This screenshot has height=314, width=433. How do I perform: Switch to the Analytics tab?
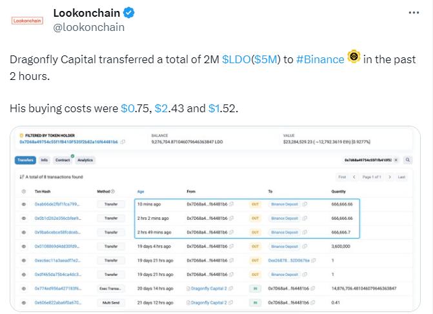tap(85, 160)
